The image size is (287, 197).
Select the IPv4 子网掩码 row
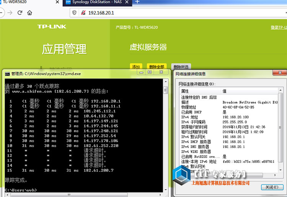pyautogui.click(x=228, y=122)
